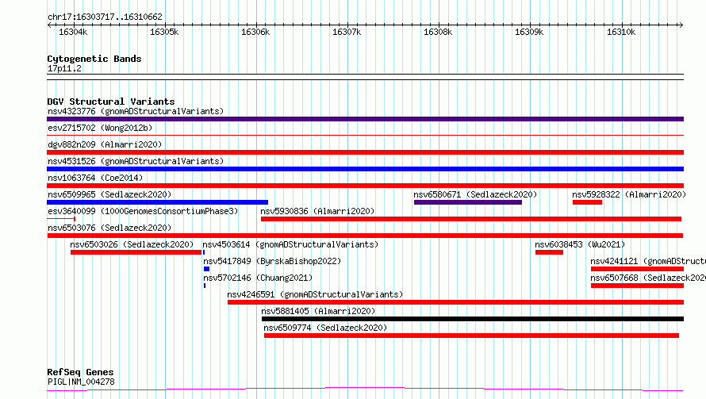Image resolution: width=706 pixels, height=399 pixels.
Task: Click the RefSeq Genes track title
Action: tap(80, 372)
